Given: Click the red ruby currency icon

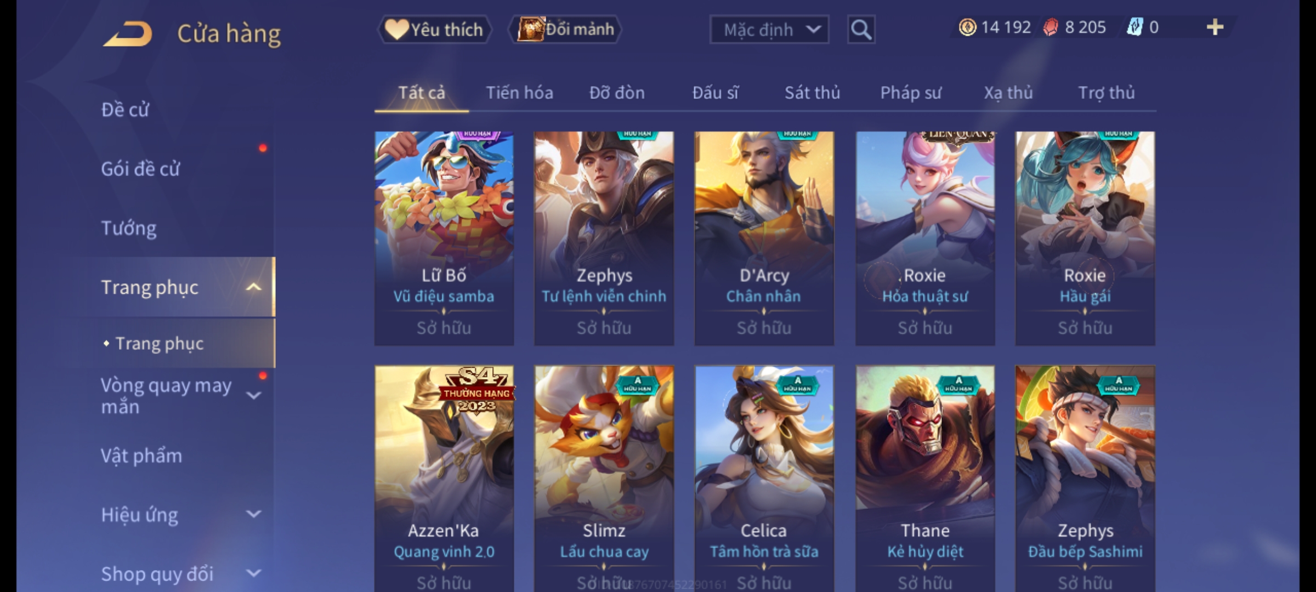Looking at the screenshot, I should pos(1050,27).
